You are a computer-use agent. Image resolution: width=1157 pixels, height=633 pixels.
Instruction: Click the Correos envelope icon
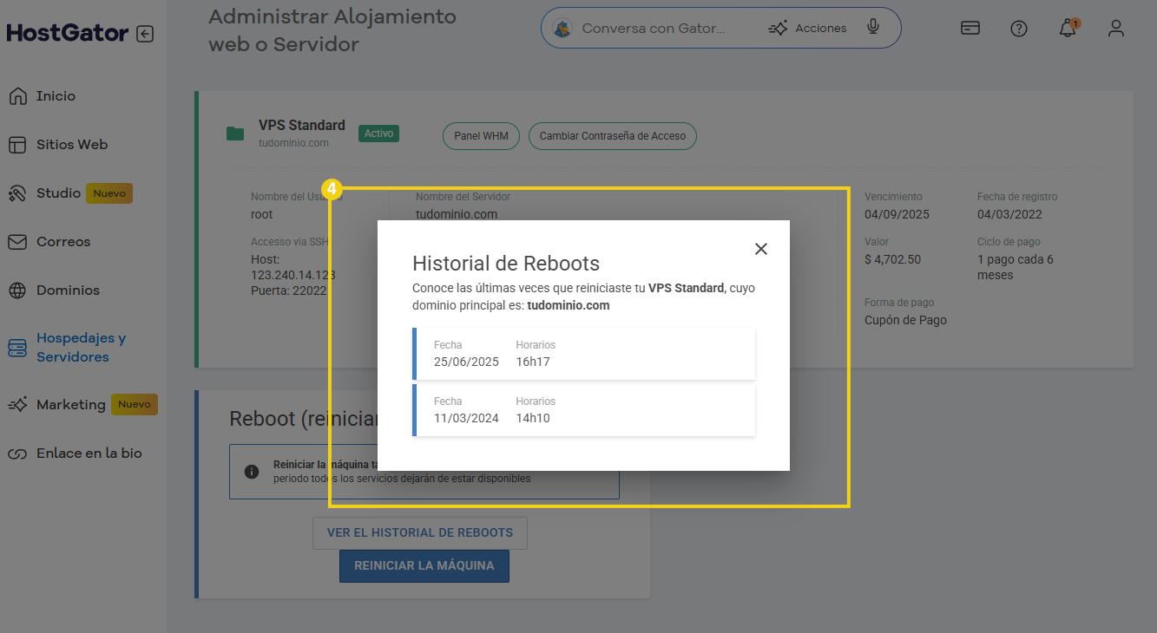tap(17, 242)
